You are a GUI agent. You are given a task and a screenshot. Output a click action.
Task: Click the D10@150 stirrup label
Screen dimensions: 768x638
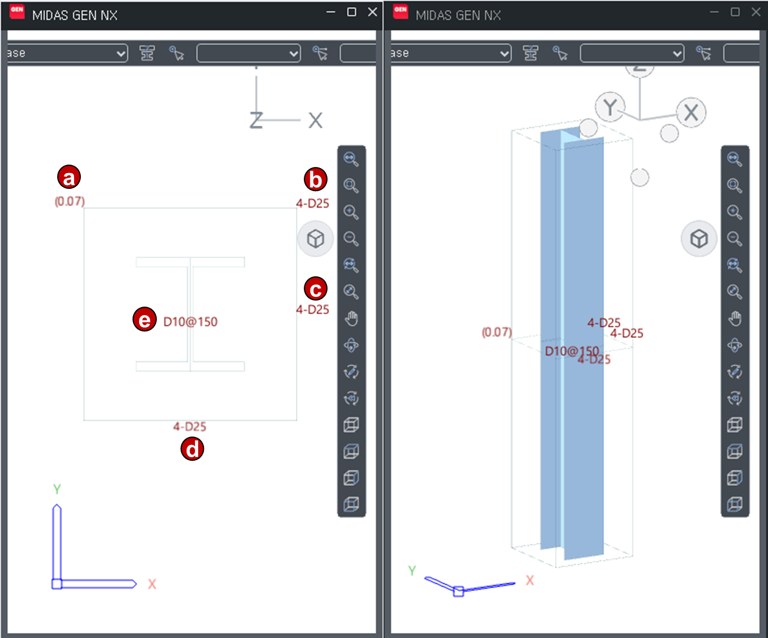point(191,321)
